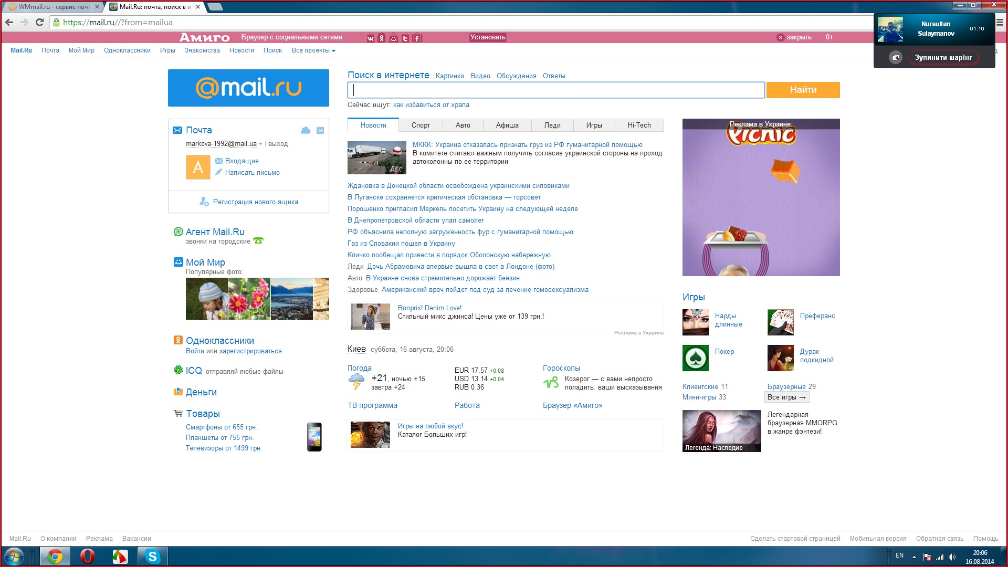Image resolution: width=1008 pixels, height=567 pixels.
Task: Click the Capricorn zodiac sign icon
Action: pos(551,383)
